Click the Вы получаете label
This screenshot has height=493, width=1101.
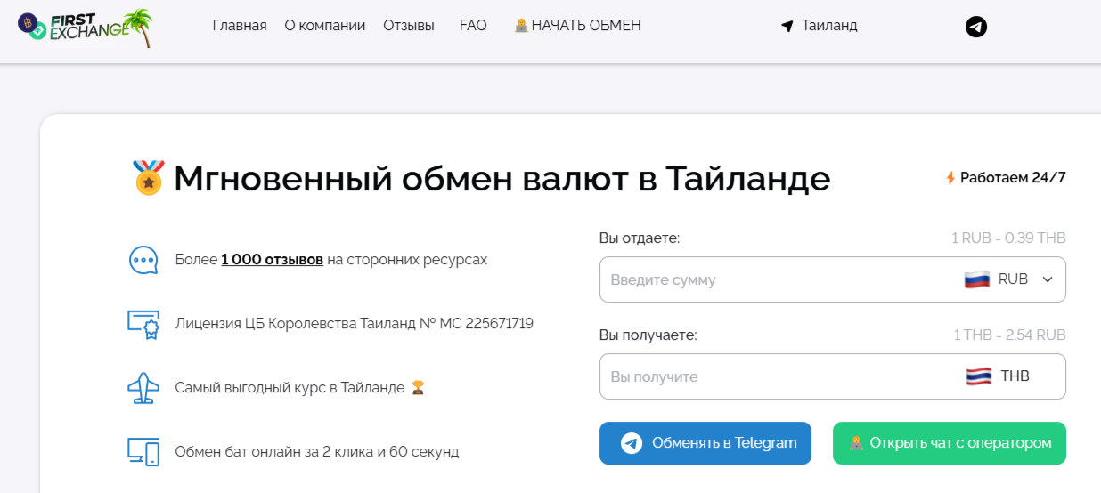pyautogui.click(x=648, y=335)
